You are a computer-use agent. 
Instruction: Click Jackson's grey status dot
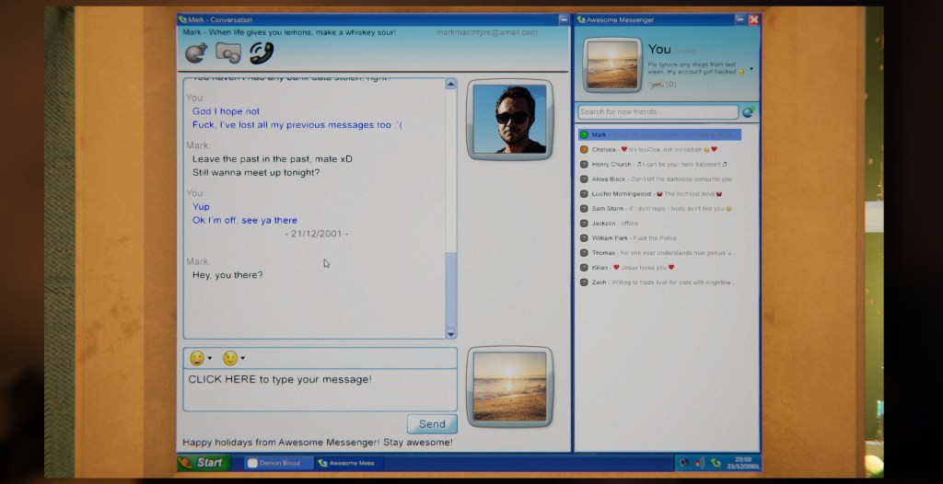(x=584, y=223)
